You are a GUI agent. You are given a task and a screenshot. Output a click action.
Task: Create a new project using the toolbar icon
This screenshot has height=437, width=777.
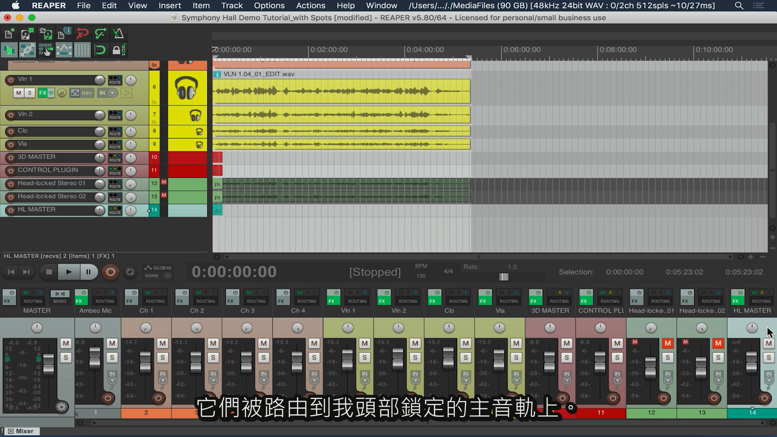(9, 34)
